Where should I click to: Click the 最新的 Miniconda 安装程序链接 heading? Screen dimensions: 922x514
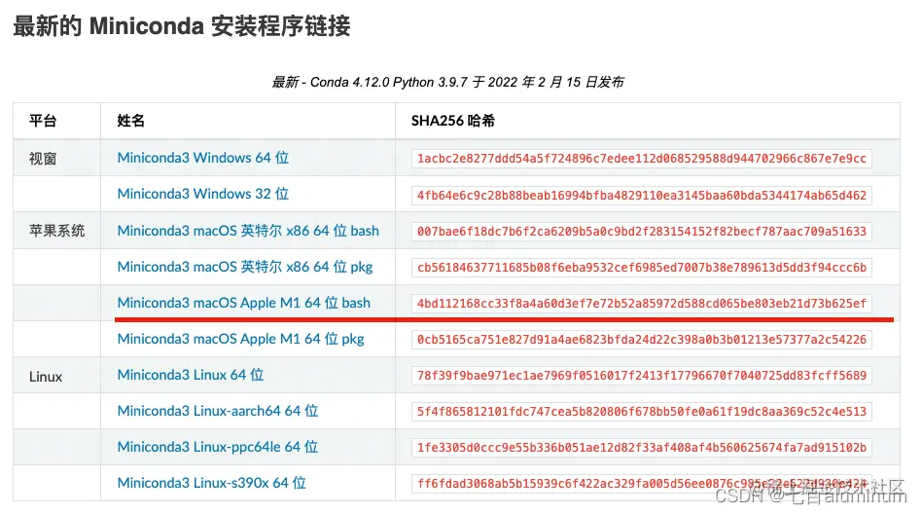182,26
